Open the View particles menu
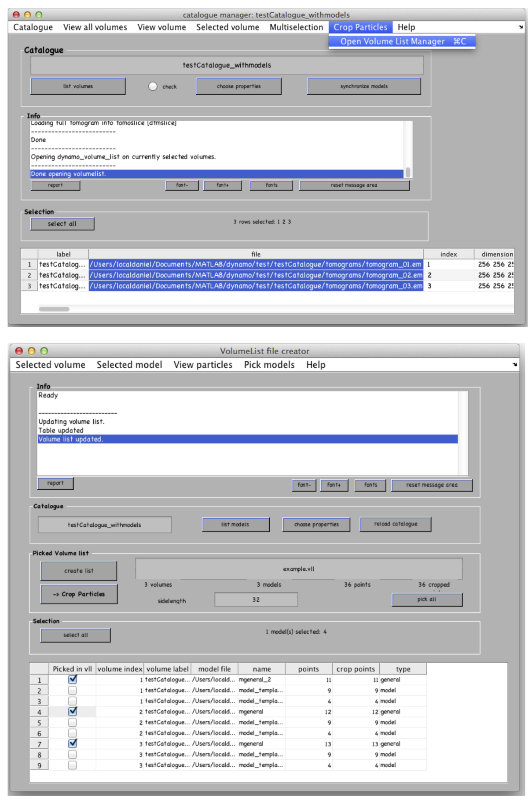The width and height of the screenshot is (528, 802). click(203, 365)
